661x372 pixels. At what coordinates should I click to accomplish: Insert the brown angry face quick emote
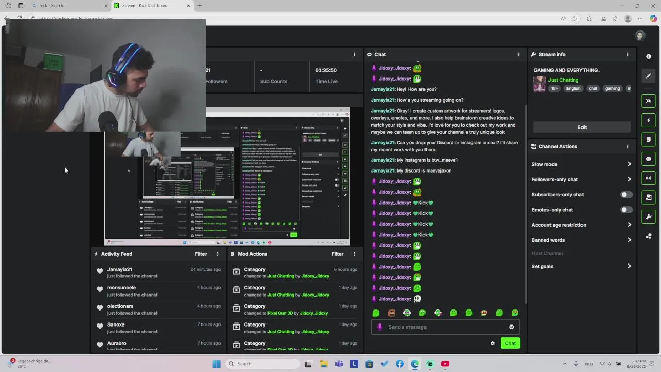(x=391, y=313)
